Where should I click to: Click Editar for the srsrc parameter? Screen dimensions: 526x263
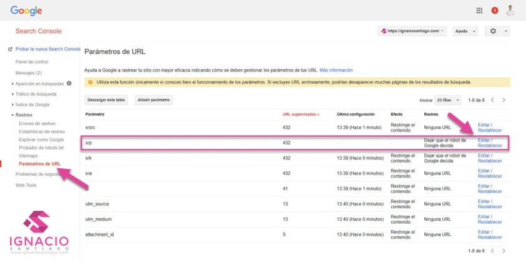click(x=484, y=125)
